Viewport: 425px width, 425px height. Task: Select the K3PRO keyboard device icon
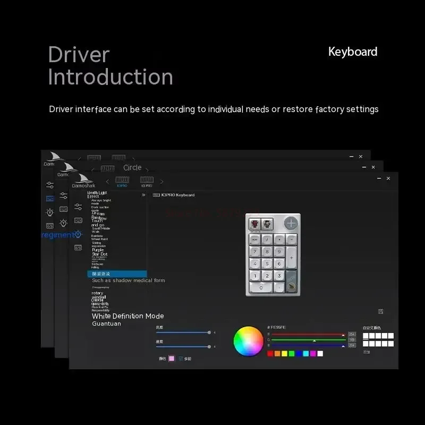coord(122,181)
